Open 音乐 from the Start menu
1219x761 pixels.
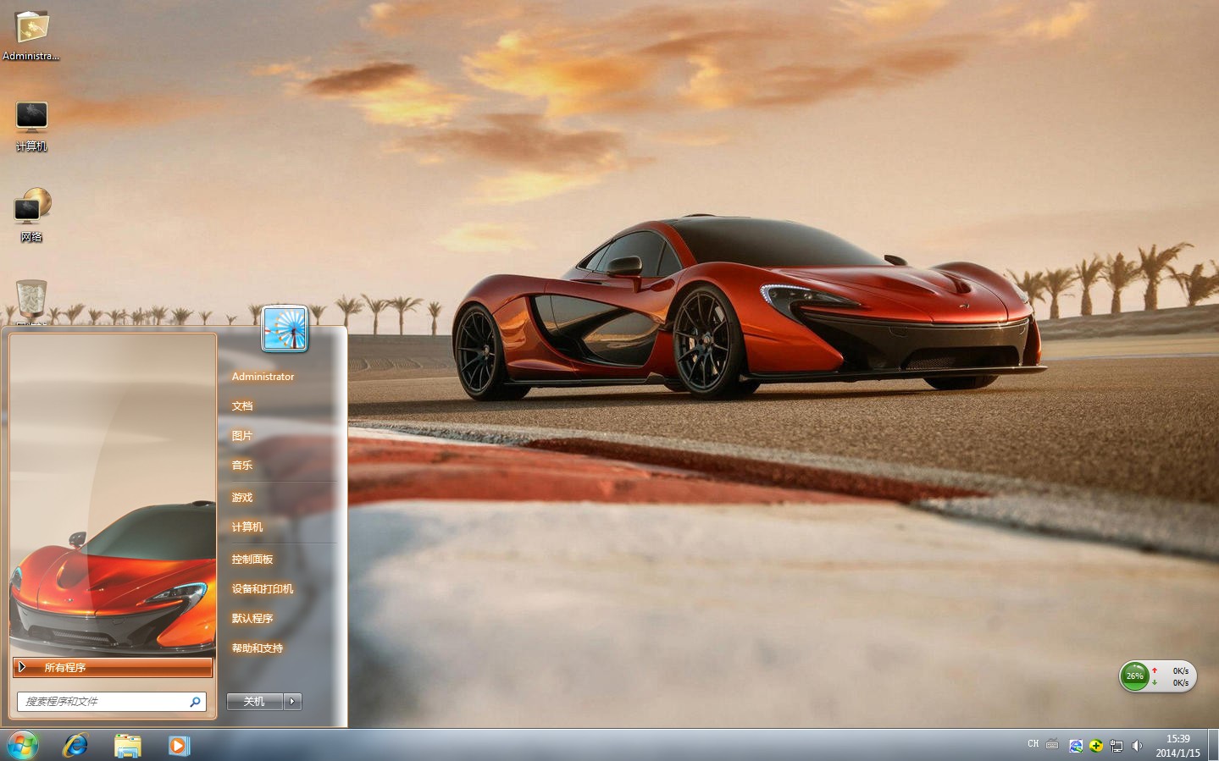coord(242,466)
